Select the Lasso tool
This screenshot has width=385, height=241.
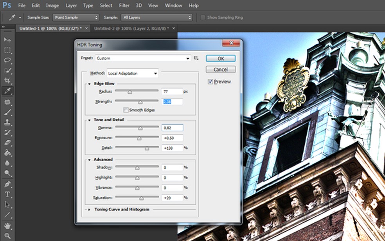pos(7,60)
